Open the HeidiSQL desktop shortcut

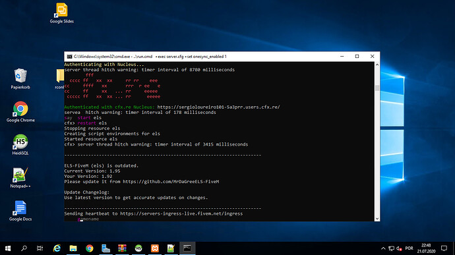pyautogui.click(x=20, y=145)
